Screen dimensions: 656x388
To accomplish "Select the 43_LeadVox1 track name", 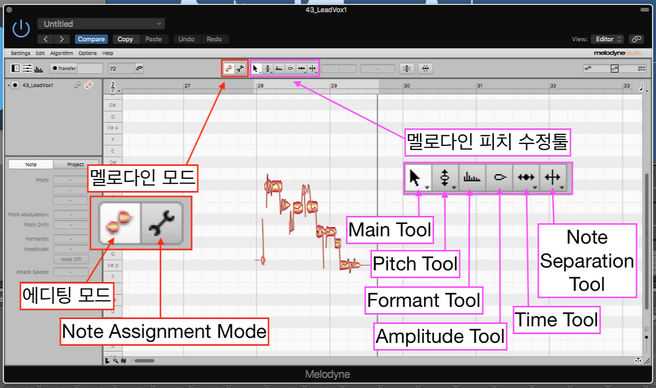I will [x=38, y=85].
